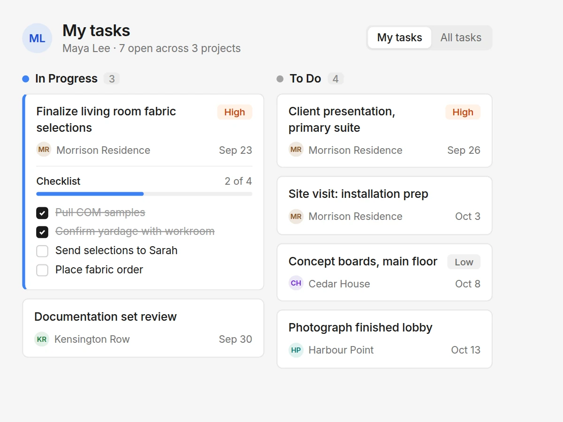Click Maya Lee open tasks subtitle
Image resolution: width=563 pixels, height=422 pixels.
point(152,48)
